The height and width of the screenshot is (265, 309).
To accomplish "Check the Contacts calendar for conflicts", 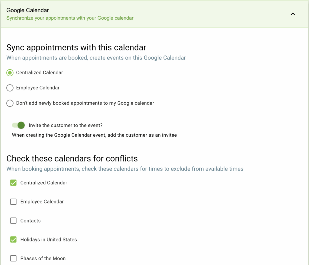I will point(13,221).
